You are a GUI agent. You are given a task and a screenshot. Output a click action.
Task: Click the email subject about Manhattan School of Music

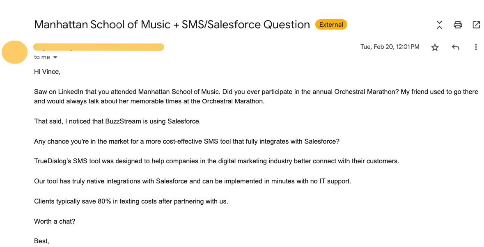coord(172,25)
